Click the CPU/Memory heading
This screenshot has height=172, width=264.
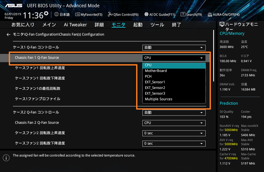pyautogui.click(x=232, y=34)
